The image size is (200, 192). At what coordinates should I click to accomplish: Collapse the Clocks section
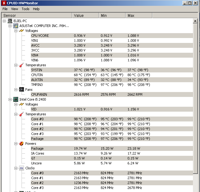tap(16, 168)
